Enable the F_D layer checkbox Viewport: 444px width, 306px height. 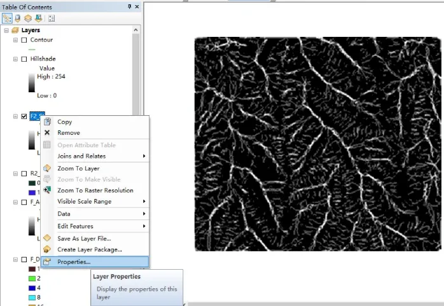(x=24, y=260)
